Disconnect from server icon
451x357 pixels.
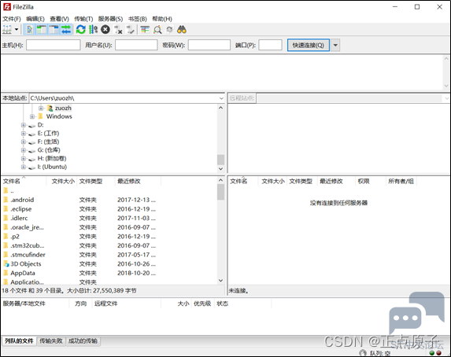118,30
